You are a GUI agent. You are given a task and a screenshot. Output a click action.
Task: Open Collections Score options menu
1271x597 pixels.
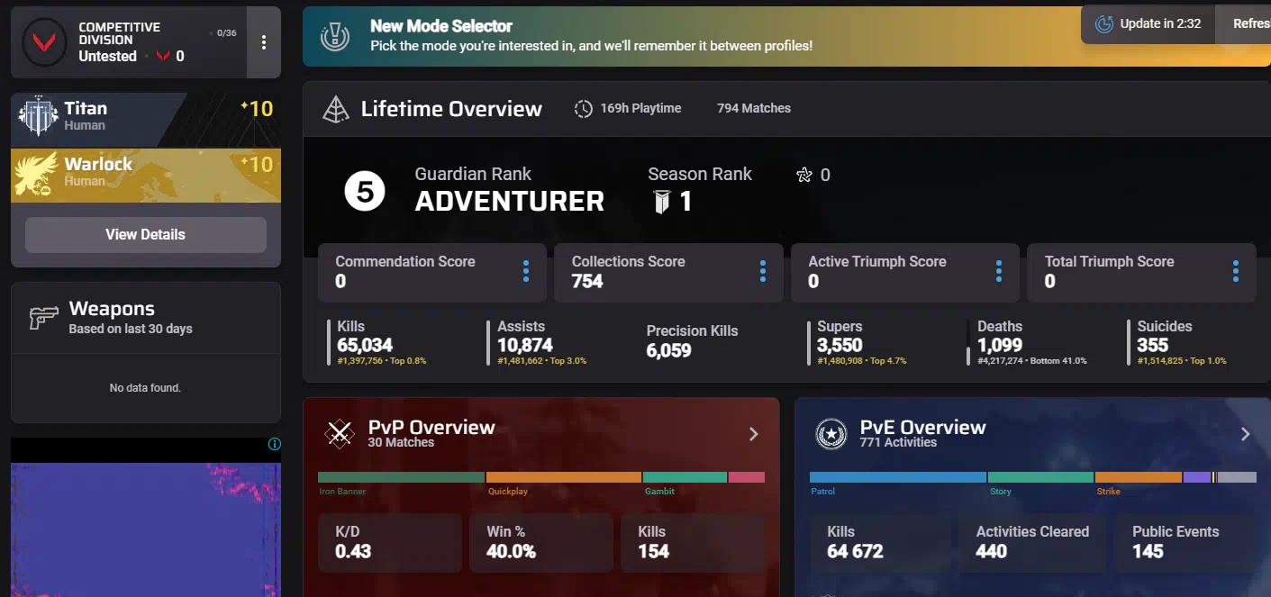point(762,272)
